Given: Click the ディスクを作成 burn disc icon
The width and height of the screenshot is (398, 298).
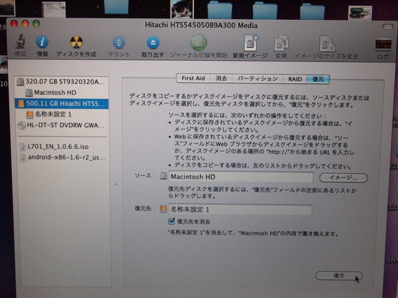Looking at the screenshot, I should pos(76,43).
